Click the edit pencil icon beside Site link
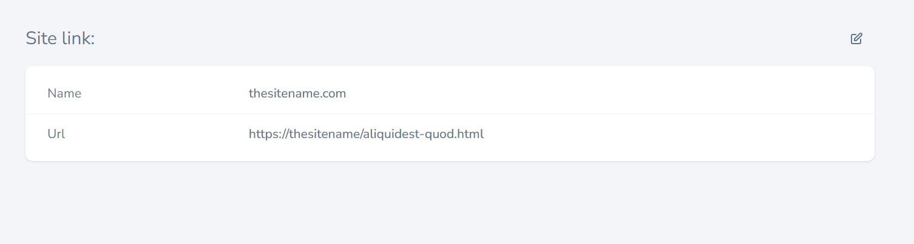914x244 pixels. click(856, 39)
